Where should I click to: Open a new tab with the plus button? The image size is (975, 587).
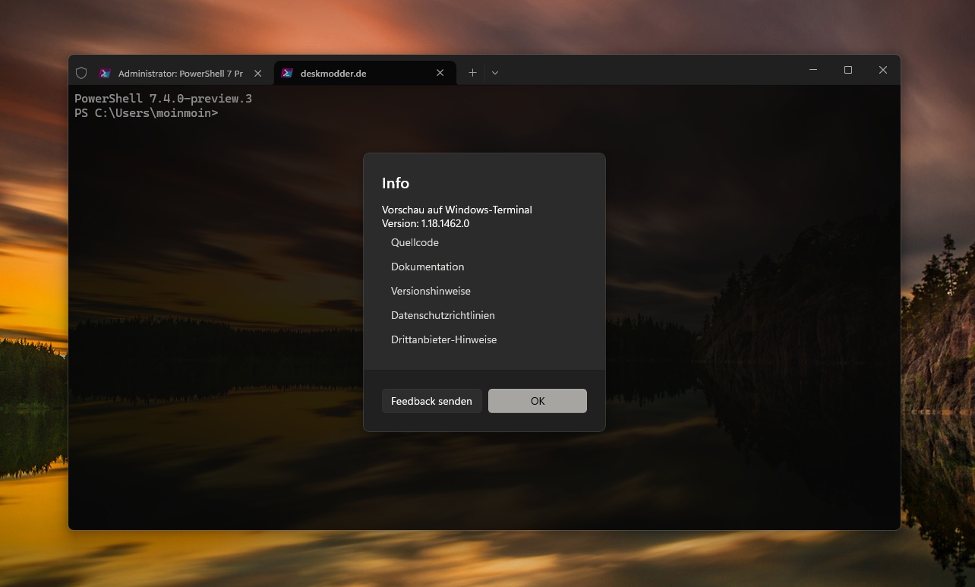coord(472,73)
